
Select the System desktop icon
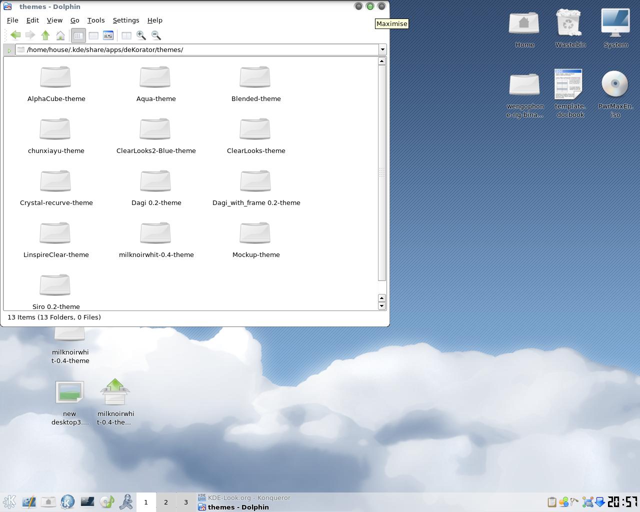point(615,28)
